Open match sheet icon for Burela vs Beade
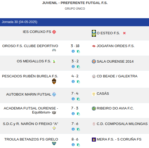The width and height of the screenshot is (149, 148). 78,82
